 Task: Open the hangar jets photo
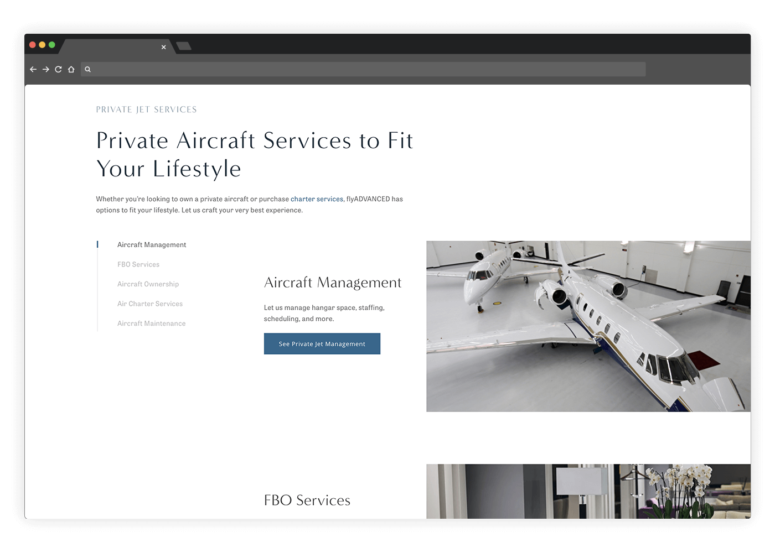588,326
